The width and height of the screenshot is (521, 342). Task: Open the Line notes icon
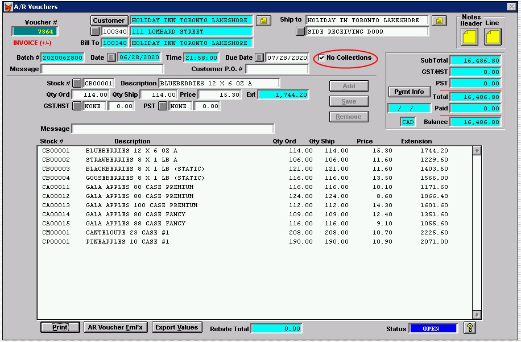pos(493,38)
